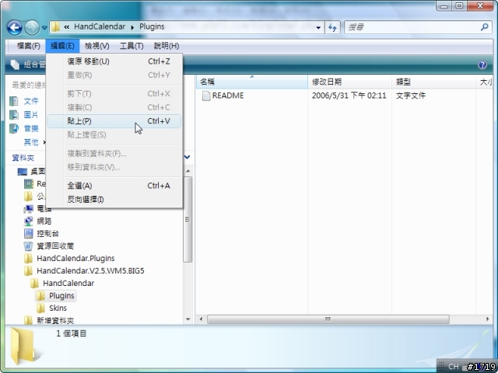Click the magnifier search icon
This screenshot has width=498, height=373.
[485, 27]
